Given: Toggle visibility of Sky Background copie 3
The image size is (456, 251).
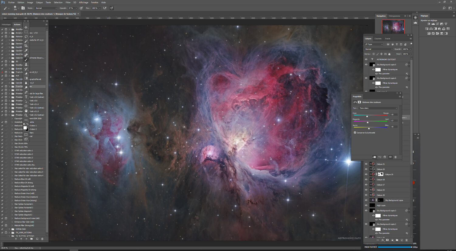Looking at the screenshot, I should (366, 211).
